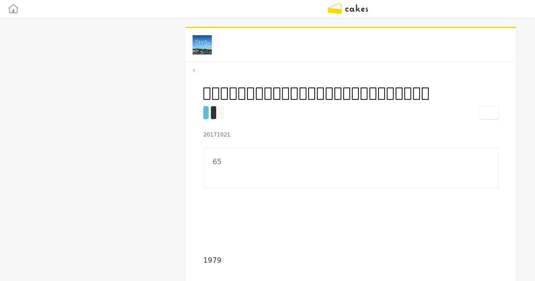Click the empty area below summary box
This screenshot has height=281, width=535.
pos(351,221)
